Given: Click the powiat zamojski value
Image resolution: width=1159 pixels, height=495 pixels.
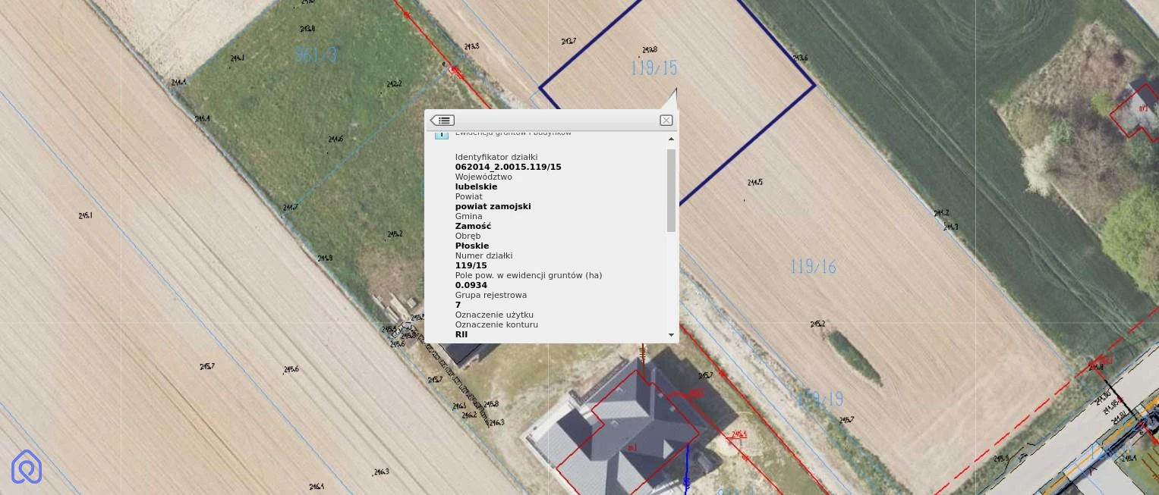Looking at the screenshot, I should tap(493, 206).
